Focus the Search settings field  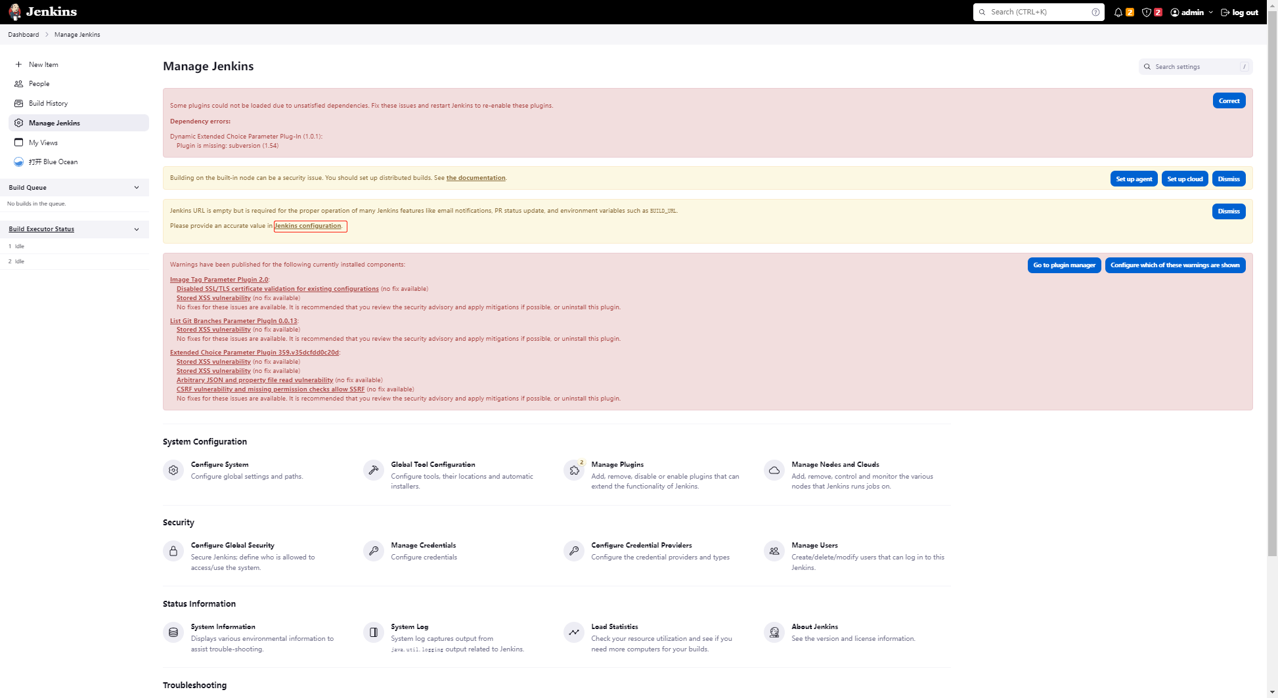click(x=1195, y=66)
